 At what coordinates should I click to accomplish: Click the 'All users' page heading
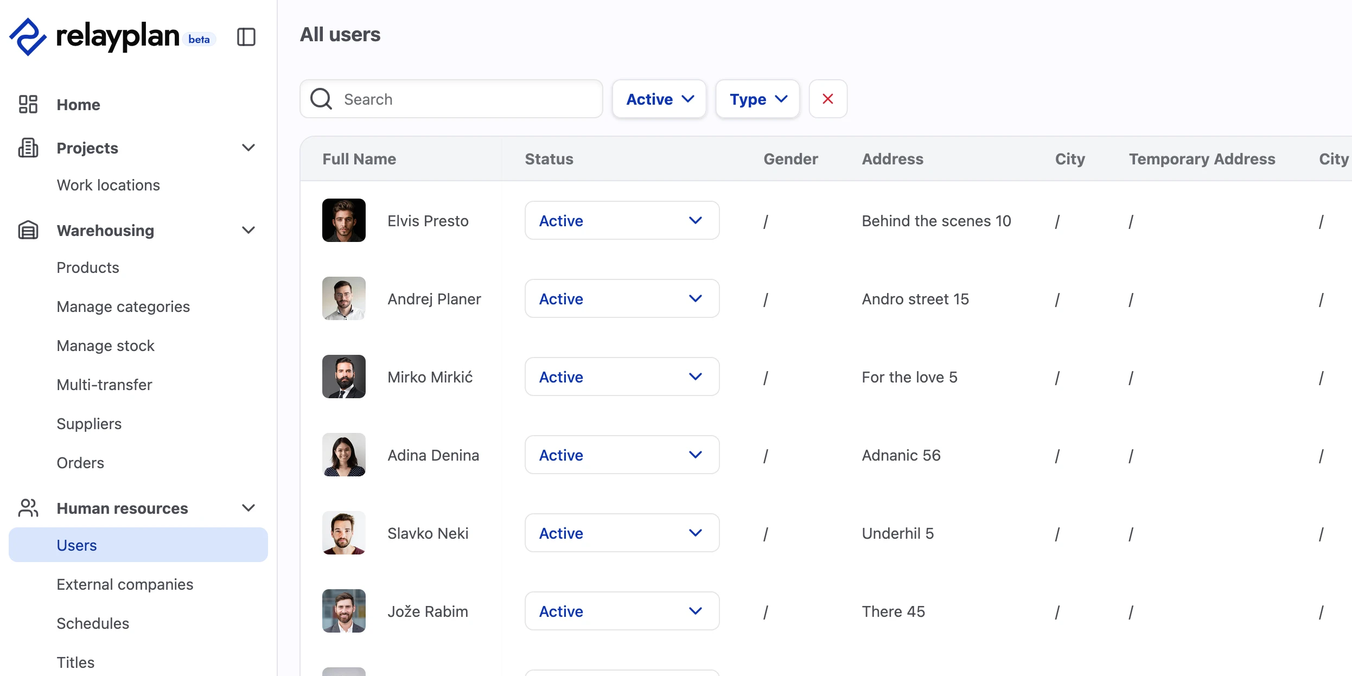340,34
